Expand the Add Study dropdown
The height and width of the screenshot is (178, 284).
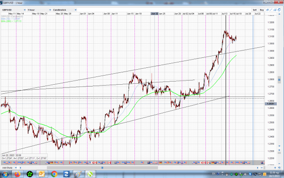click(10, 168)
